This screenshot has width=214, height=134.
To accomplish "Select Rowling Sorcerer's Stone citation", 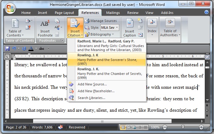I will (x=107, y=59).
